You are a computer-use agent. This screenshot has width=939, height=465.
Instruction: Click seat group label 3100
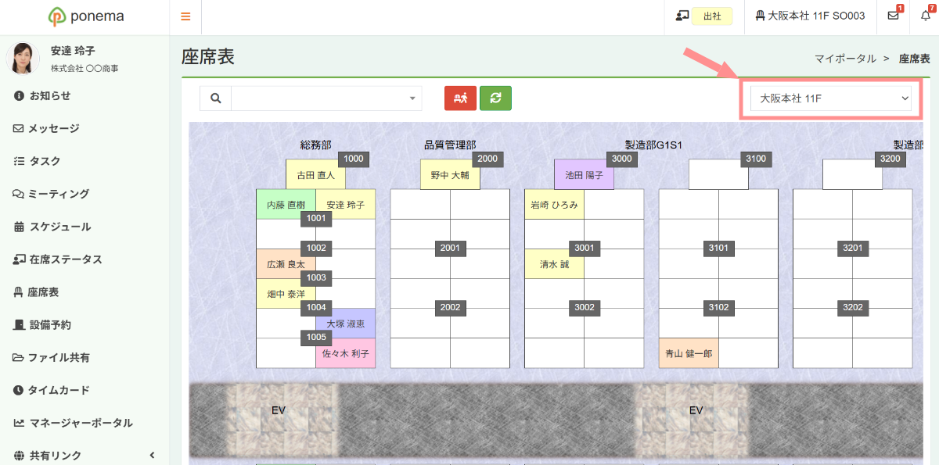(x=756, y=159)
